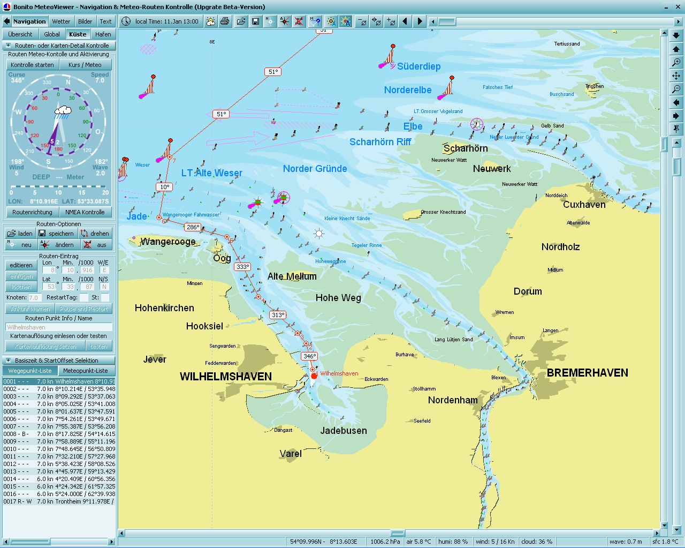Switch map view to Hafen

pyautogui.click(x=103, y=34)
